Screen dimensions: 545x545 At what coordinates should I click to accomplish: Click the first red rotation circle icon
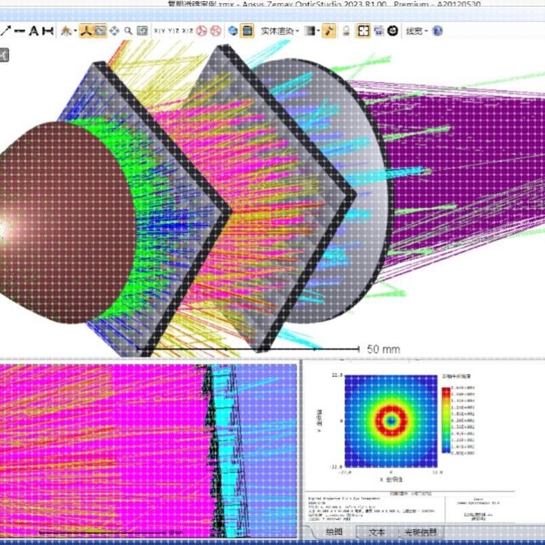pyautogui.click(x=202, y=31)
